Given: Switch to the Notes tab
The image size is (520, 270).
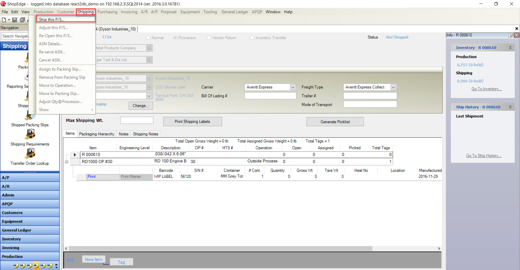Looking at the screenshot, I should [x=123, y=134].
